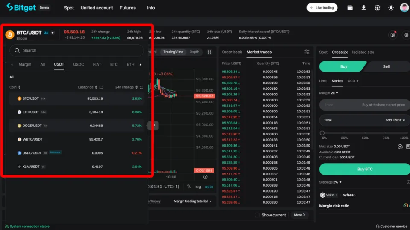Image resolution: width=410 pixels, height=230 pixels.
Task: Toggle the Sell side button
Action: point(386,66)
